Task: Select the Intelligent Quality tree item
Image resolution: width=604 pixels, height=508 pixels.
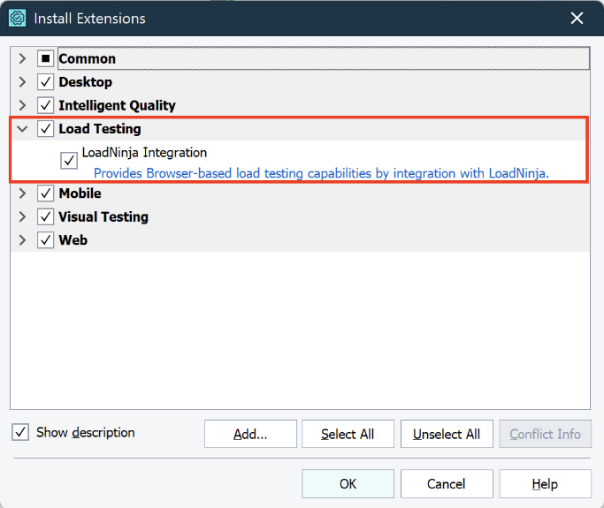Action: 117,105
